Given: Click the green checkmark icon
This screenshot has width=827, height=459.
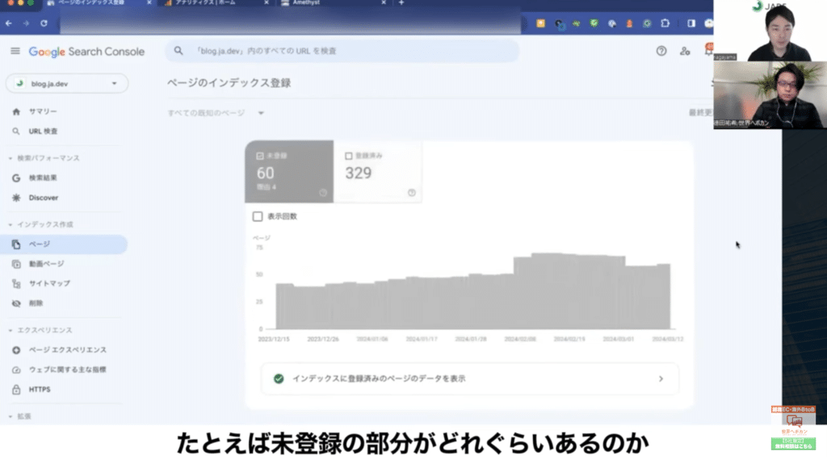Looking at the screenshot, I should (x=279, y=379).
